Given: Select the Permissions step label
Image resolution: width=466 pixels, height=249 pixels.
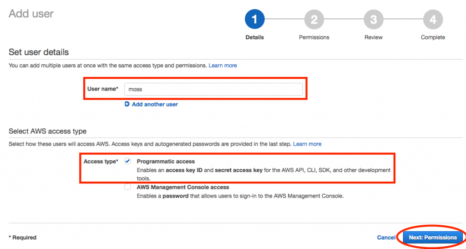Looking at the screenshot, I should click(x=314, y=37).
